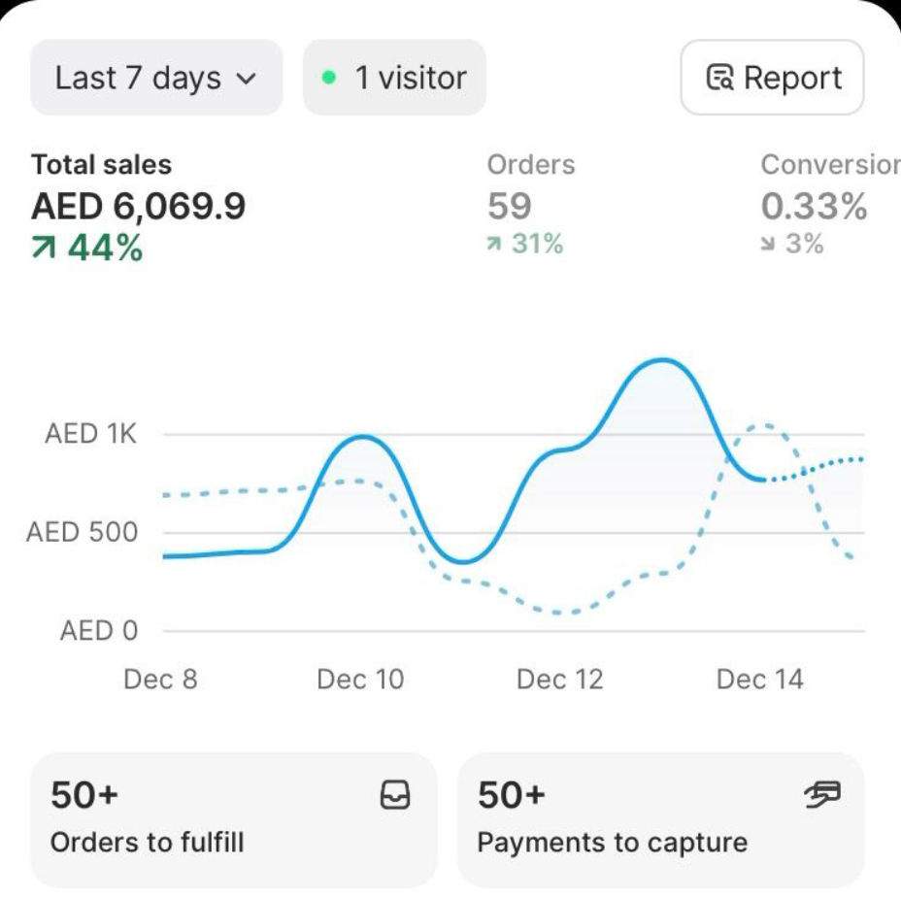Click the Report magnifier icon

coord(719,78)
